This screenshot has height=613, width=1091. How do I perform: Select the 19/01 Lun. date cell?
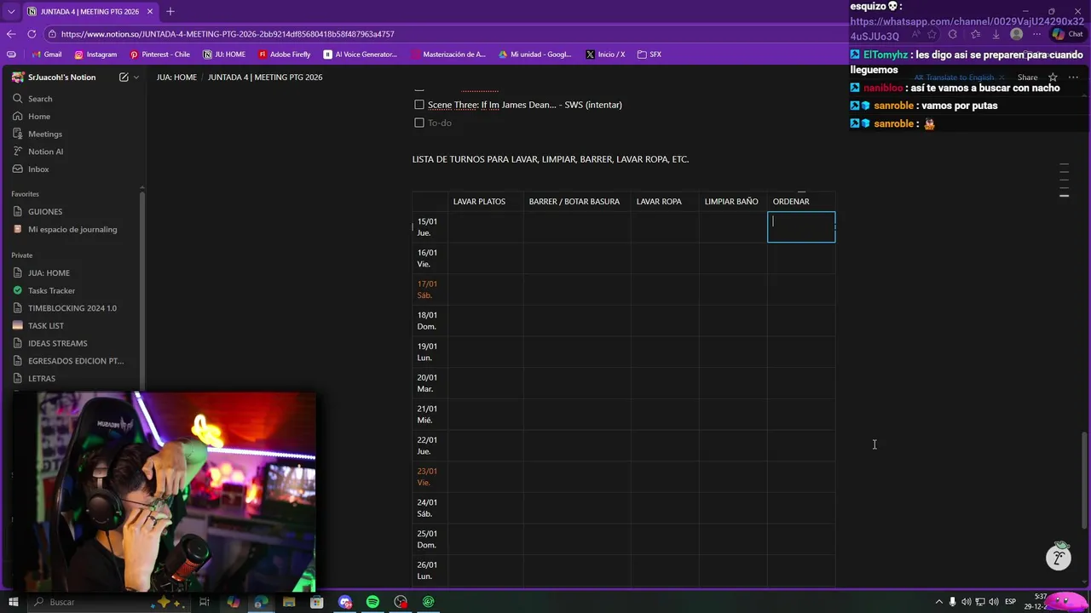point(430,352)
